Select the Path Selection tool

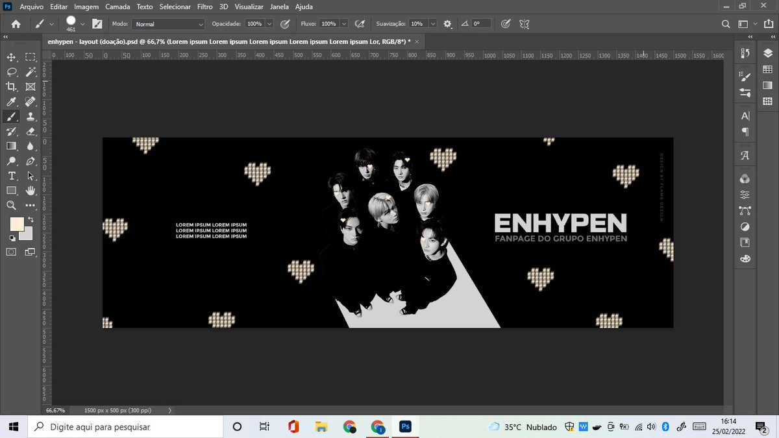coord(30,176)
